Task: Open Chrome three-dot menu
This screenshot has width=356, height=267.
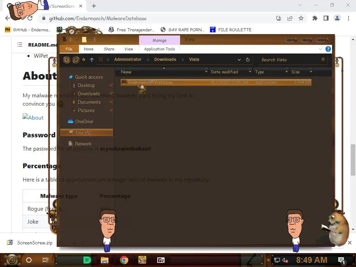Action: [348, 18]
